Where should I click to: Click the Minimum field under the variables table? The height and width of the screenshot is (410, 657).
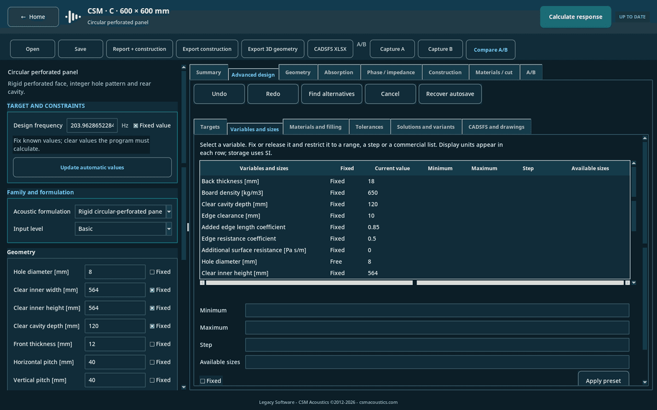pyautogui.click(x=437, y=311)
